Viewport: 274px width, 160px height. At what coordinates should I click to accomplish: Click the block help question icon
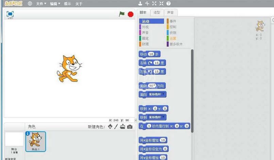[x=168, y=3]
